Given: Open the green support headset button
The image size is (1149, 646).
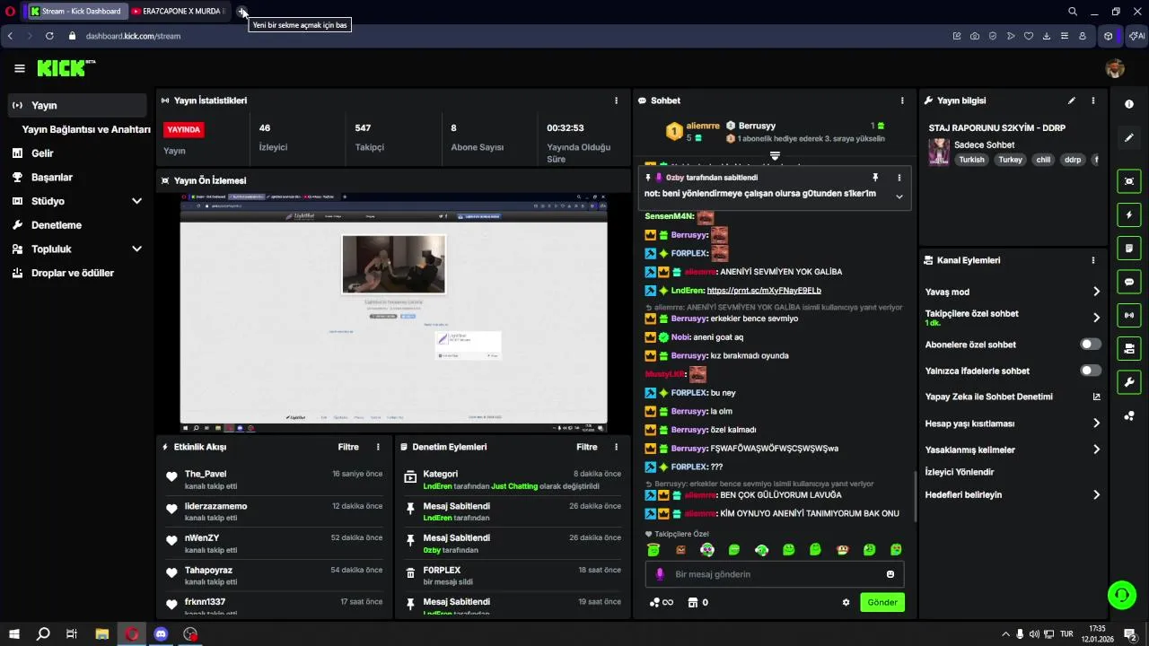Looking at the screenshot, I should [x=1121, y=594].
